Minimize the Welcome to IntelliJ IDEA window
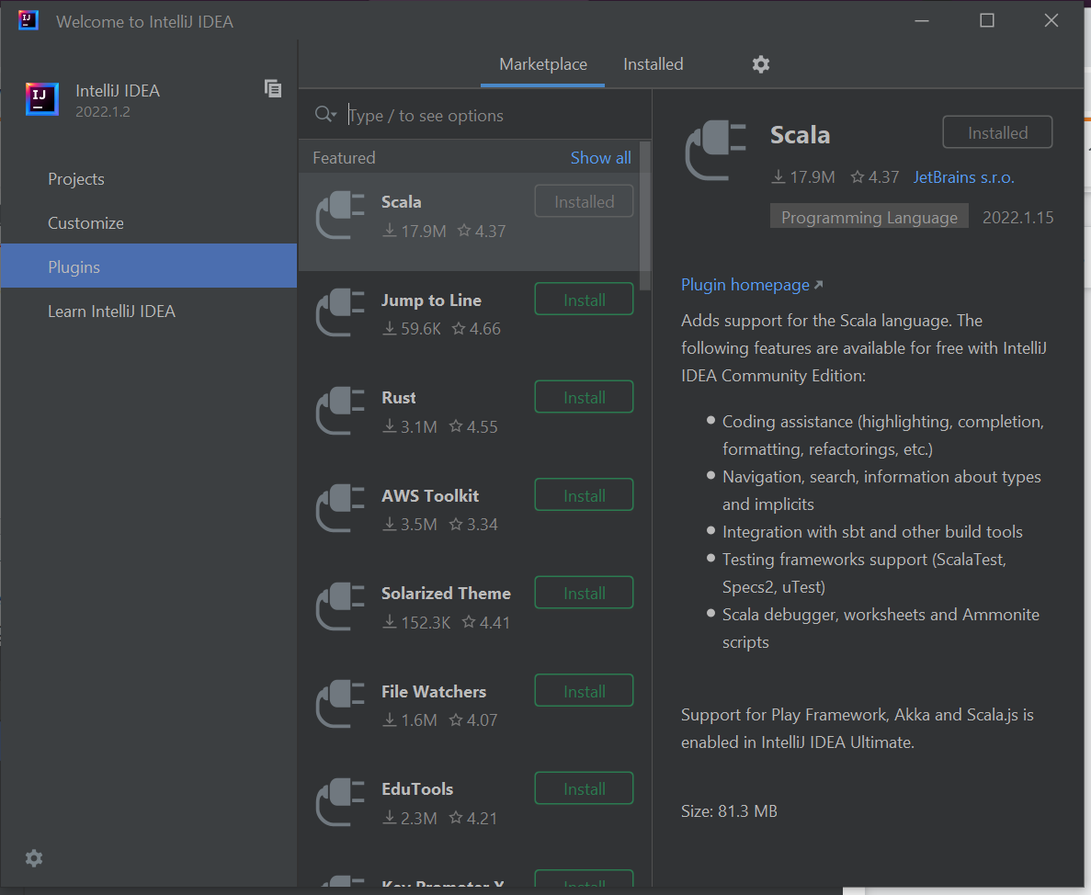 (922, 21)
